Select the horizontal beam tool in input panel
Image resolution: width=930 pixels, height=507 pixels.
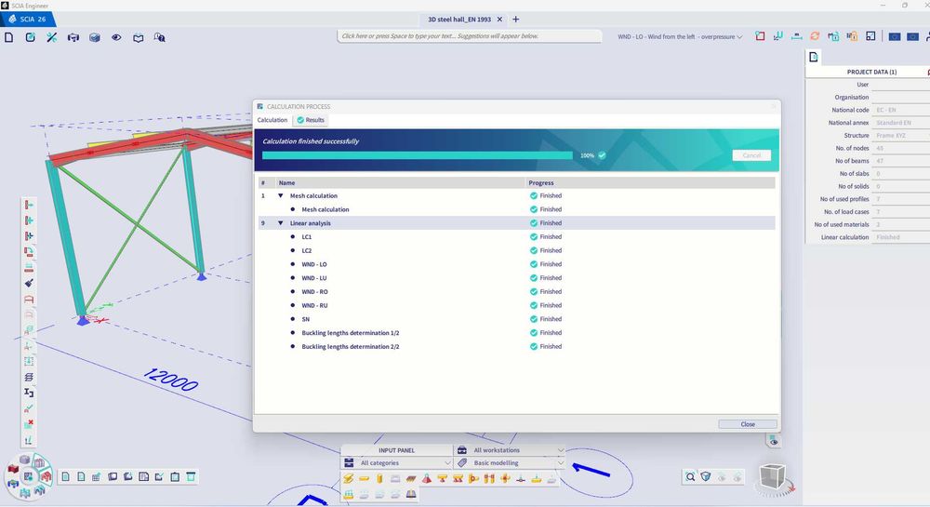point(365,478)
